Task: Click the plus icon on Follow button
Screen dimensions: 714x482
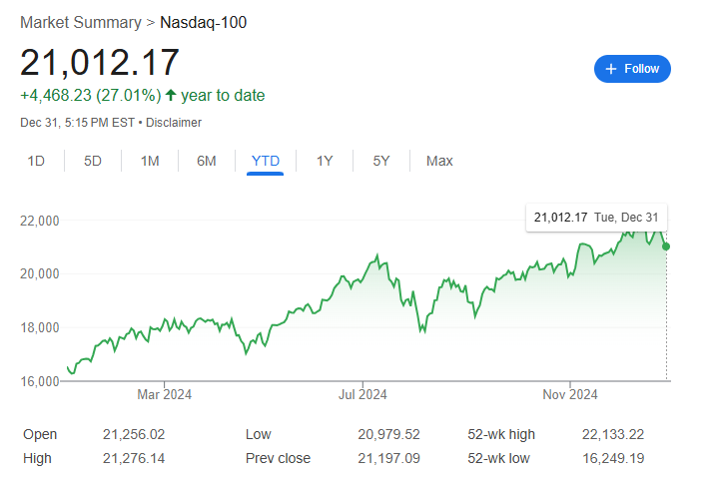Action: (610, 69)
